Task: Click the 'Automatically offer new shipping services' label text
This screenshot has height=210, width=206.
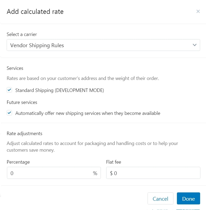Action: [x=88, y=113]
